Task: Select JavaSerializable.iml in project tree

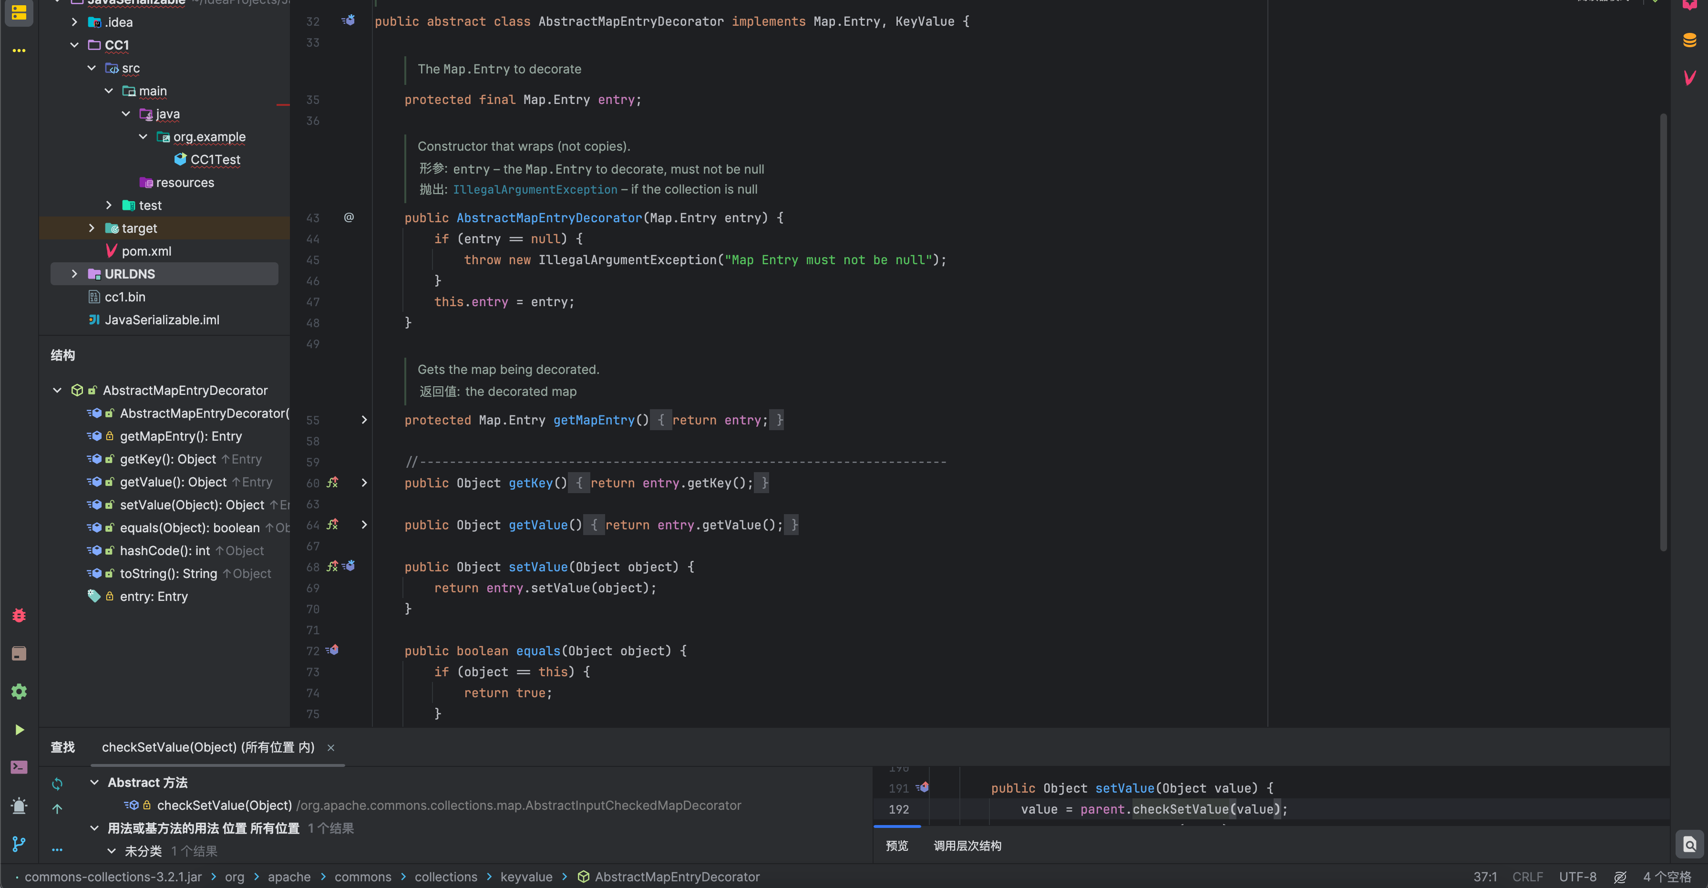Action: click(x=154, y=320)
